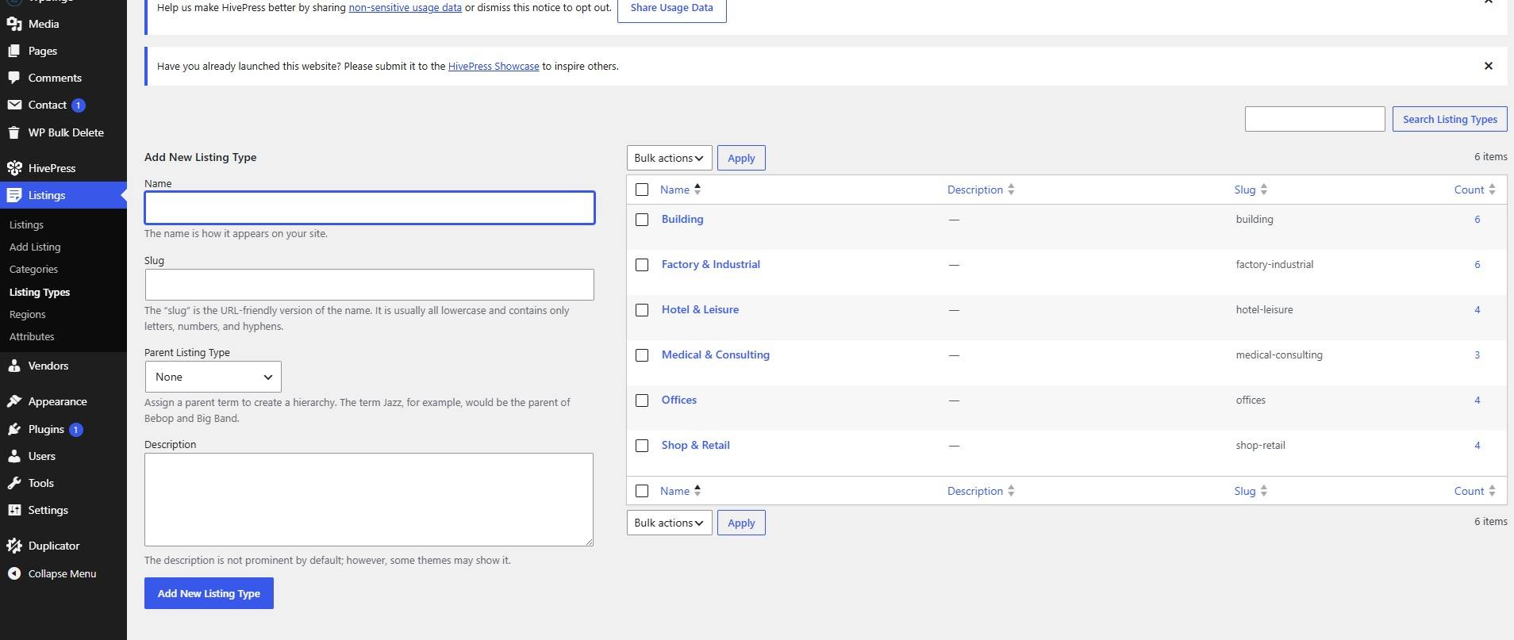The image size is (1514, 640).
Task: Click the top Apply button
Action: coord(741,158)
